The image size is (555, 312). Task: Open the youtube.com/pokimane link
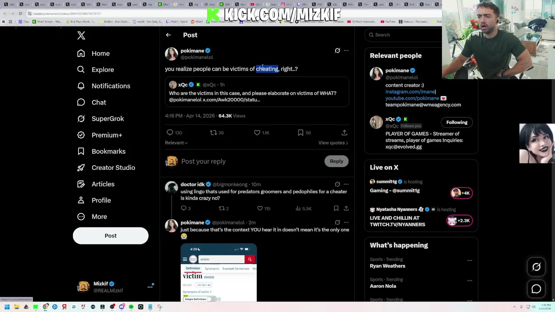click(412, 98)
